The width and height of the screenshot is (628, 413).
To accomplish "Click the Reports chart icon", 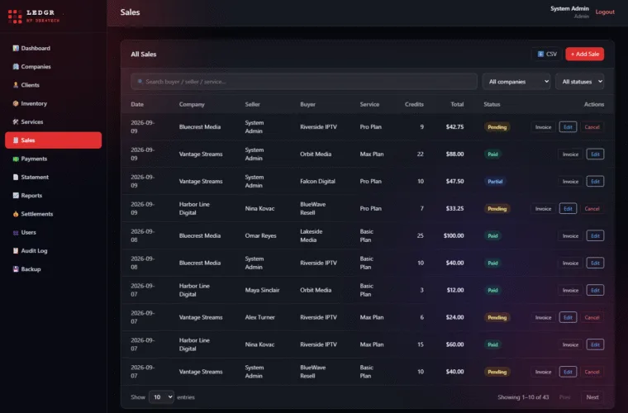I will point(16,195).
